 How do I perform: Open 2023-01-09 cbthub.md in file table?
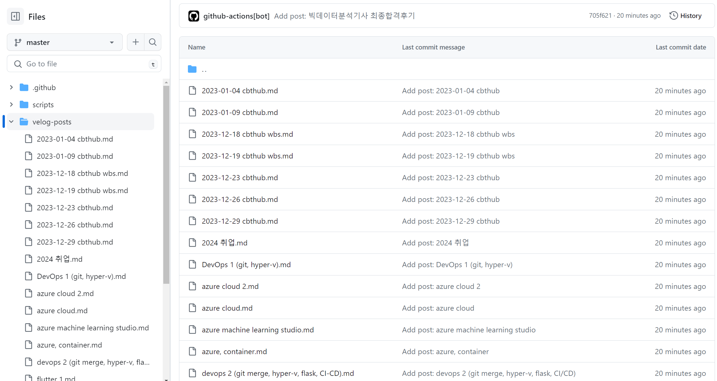click(240, 112)
